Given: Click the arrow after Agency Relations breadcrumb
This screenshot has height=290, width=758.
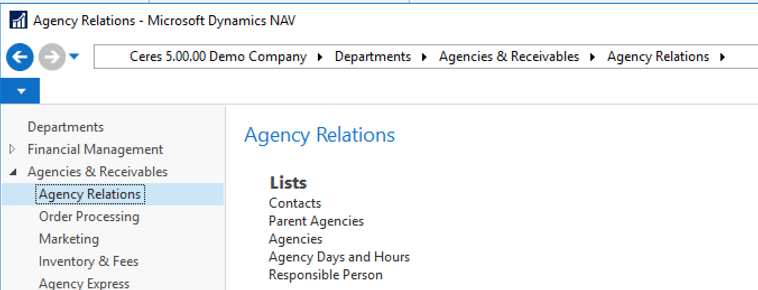Looking at the screenshot, I should point(723,57).
